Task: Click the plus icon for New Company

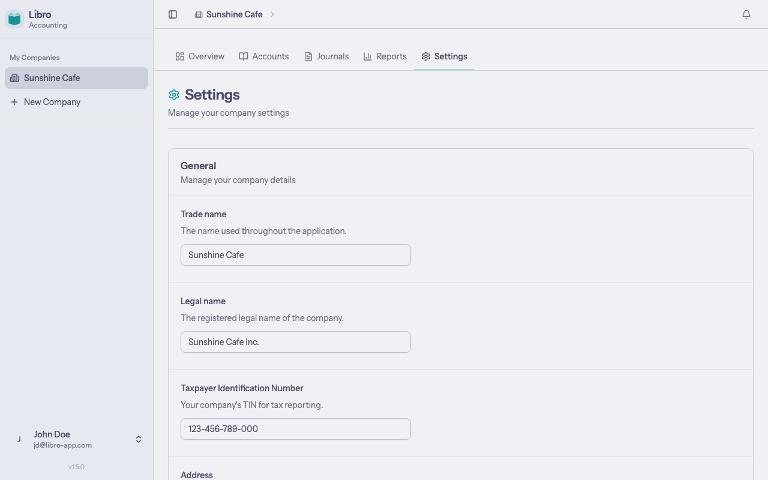Action: (x=14, y=102)
